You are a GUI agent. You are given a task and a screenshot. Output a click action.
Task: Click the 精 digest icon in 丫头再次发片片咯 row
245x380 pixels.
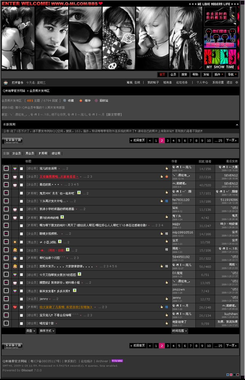167,201
